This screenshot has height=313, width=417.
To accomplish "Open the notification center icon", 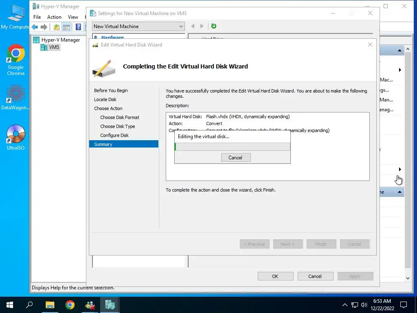I will pyautogui.click(x=404, y=305).
